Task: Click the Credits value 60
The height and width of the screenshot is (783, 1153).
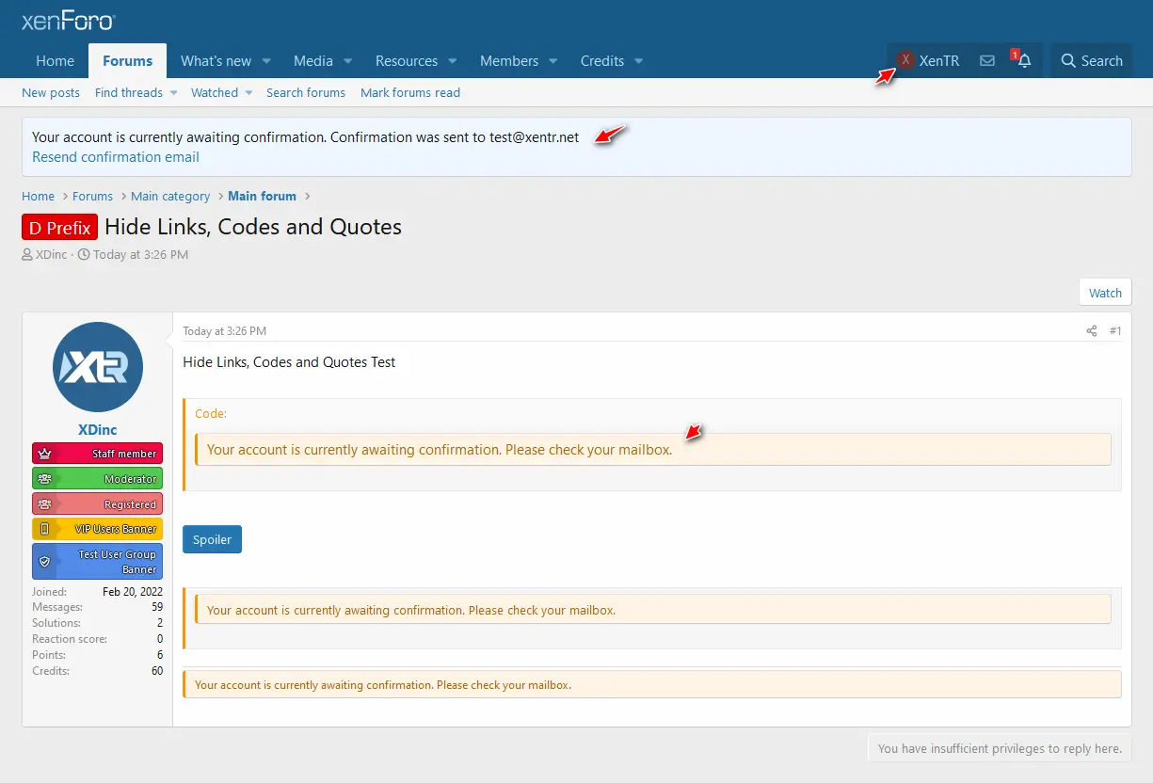Action: coord(157,671)
